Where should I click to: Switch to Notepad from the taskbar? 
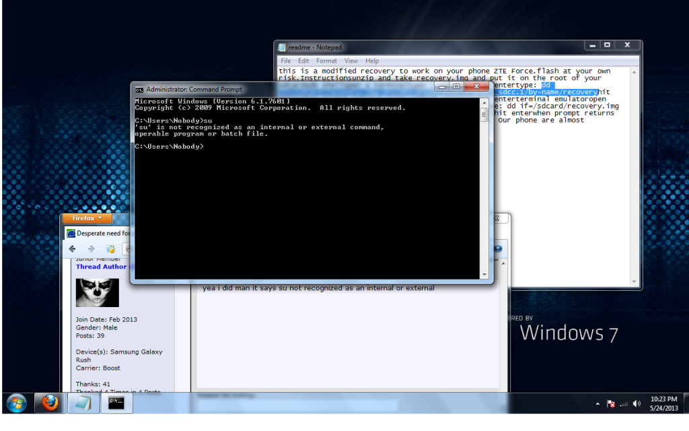[83, 403]
